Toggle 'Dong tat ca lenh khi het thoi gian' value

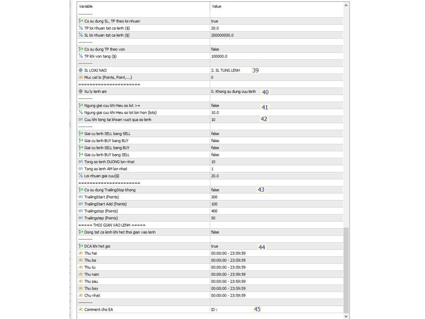pyautogui.click(x=215, y=232)
